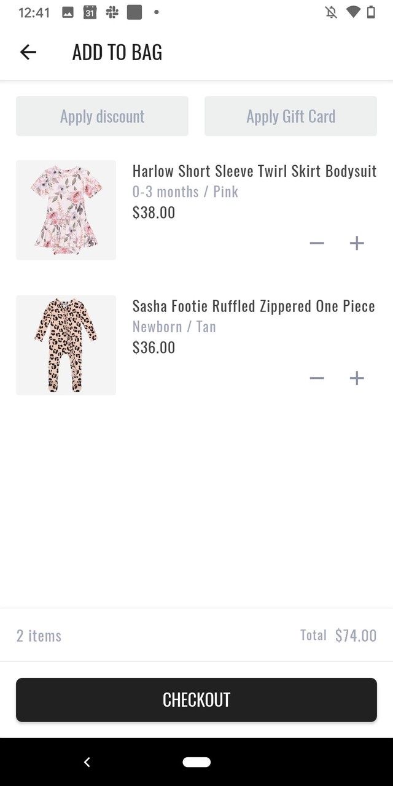Tap the muted notifications bell icon
Screen dimensions: 393x786
click(331, 12)
